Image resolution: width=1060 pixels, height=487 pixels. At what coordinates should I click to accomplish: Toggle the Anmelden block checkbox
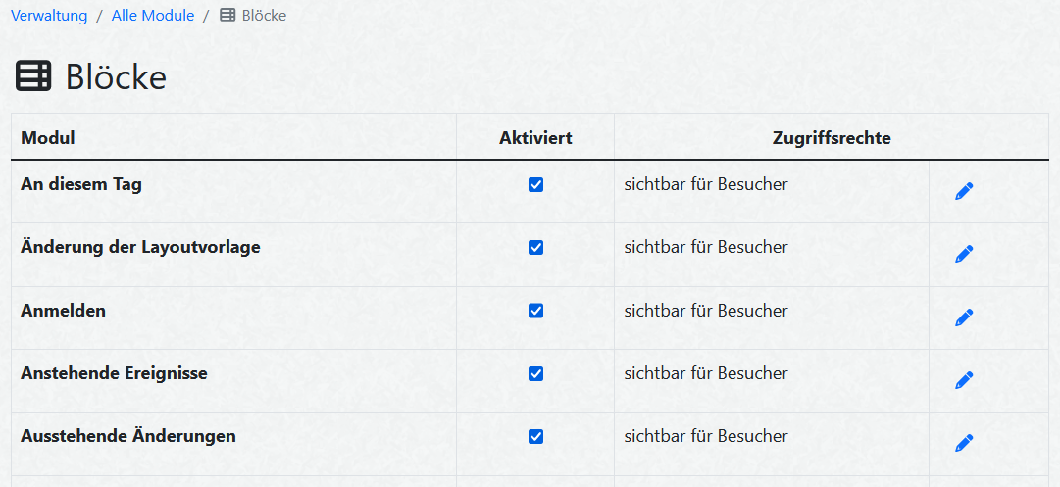(x=535, y=311)
